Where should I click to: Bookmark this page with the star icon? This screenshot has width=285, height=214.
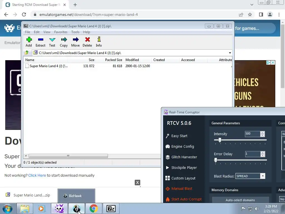coord(250,14)
